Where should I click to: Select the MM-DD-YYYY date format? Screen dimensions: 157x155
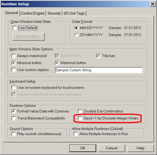(76, 28)
